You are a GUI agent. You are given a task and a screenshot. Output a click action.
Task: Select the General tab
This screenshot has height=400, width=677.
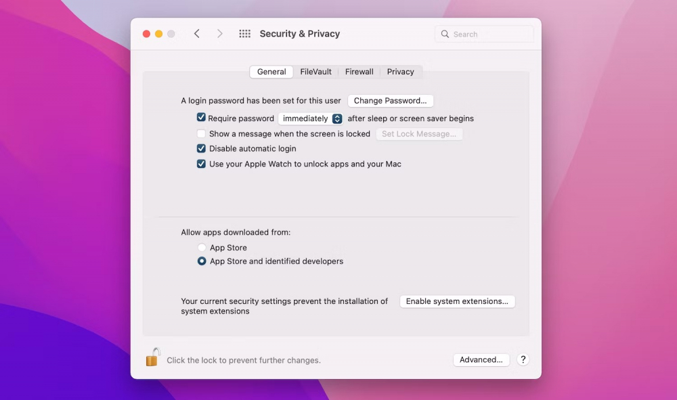(x=271, y=72)
